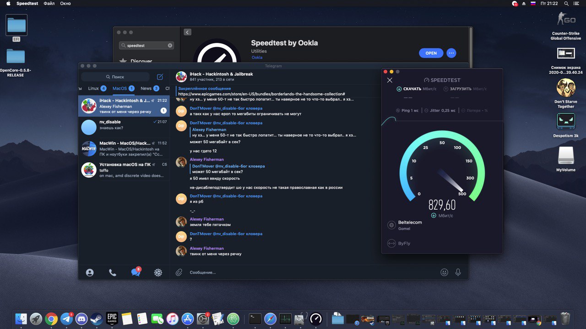Image resolution: width=586 pixels, height=329 pixels.
Task: Attach a file with paperclip icon
Action: tap(179, 272)
